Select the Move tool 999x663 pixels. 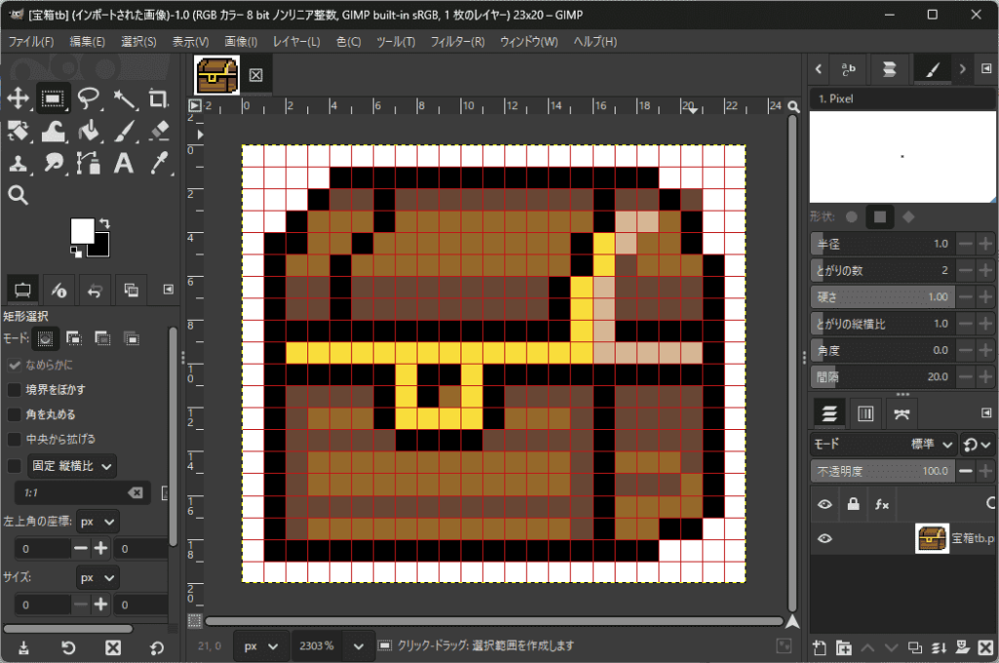pyautogui.click(x=18, y=97)
